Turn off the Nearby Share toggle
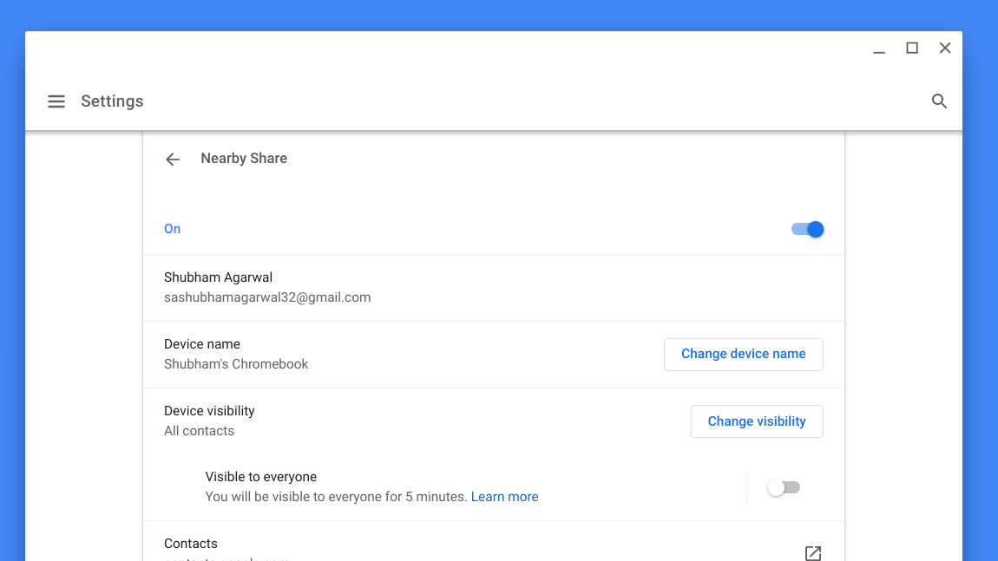The height and width of the screenshot is (561, 998). 807,229
